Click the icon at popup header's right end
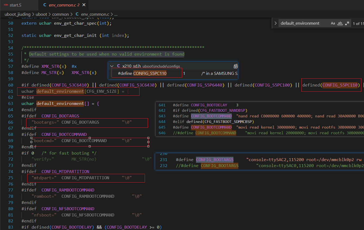Screen dimensions: 364x230 [236, 66]
